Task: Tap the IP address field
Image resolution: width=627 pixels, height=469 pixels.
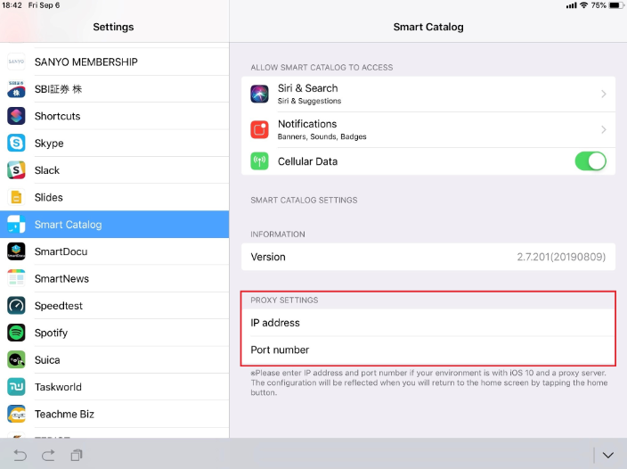Action: pos(427,323)
